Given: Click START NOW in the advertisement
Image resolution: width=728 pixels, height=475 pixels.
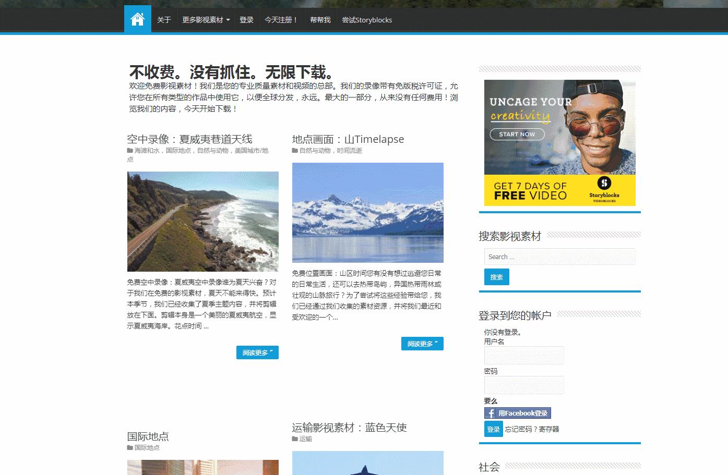Looking at the screenshot, I should pyautogui.click(x=517, y=134).
